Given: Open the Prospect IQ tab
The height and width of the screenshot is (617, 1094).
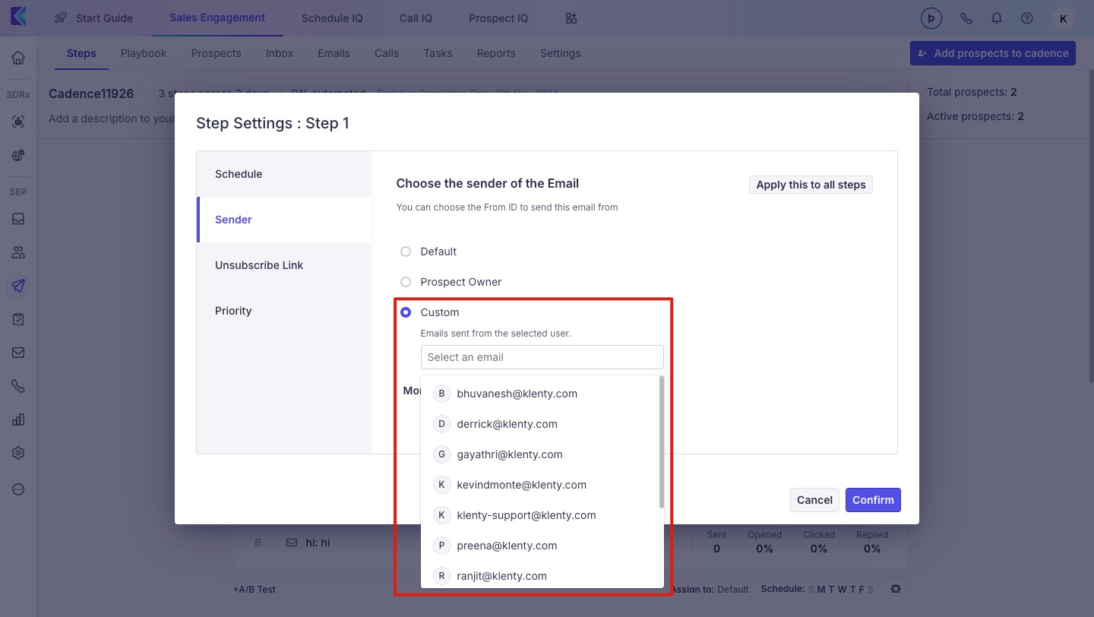Looking at the screenshot, I should pos(498,18).
